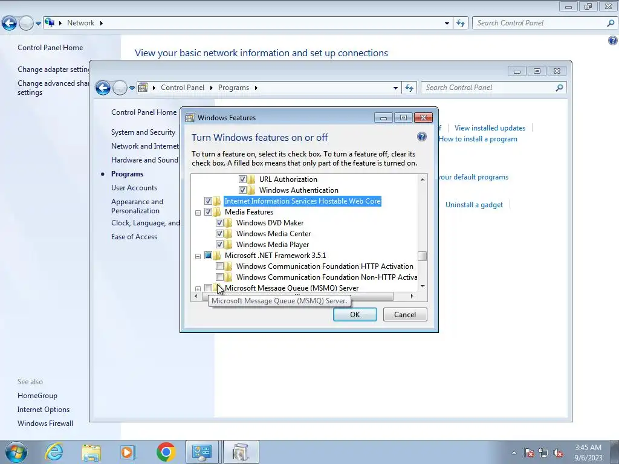
Task: Uncheck Windows Media Player
Action: [x=219, y=244]
